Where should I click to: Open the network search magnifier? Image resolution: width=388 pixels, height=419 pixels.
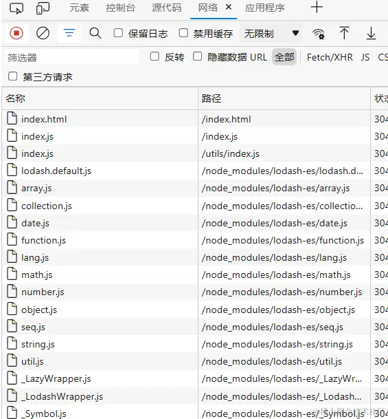tap(95, 34)
